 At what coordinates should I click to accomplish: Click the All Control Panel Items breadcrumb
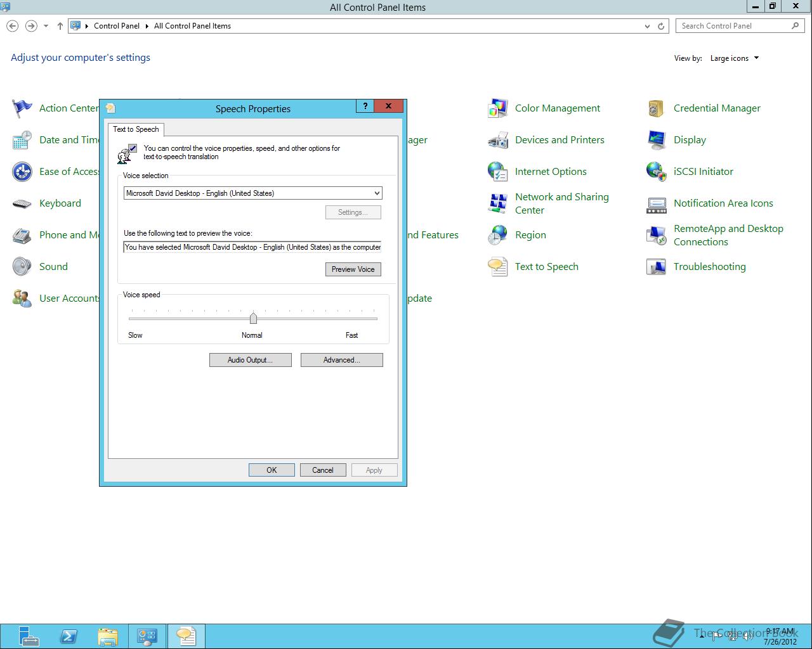pyautogui.click(x=192, y=26)
